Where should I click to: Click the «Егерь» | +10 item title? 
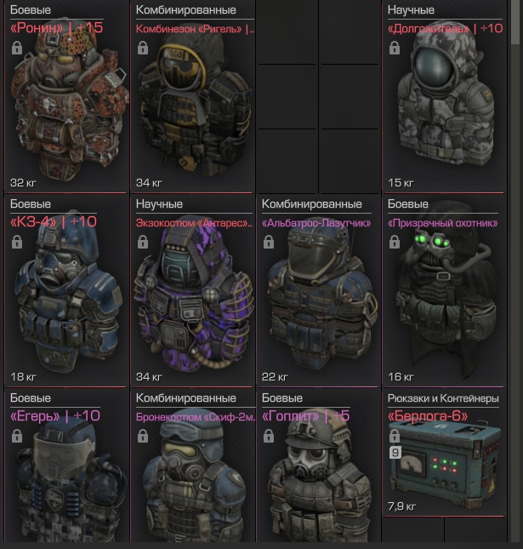55,416
